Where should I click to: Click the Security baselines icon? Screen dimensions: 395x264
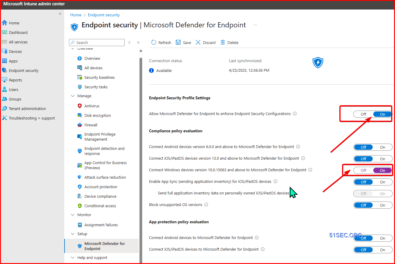(x=80, y=77)
